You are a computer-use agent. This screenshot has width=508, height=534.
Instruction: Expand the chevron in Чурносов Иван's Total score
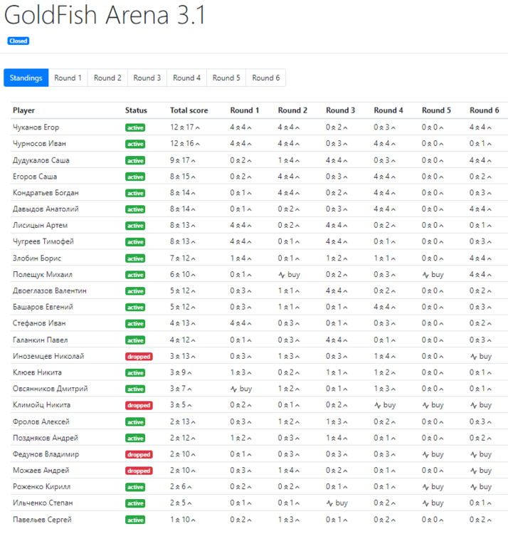tap(197, 144)
